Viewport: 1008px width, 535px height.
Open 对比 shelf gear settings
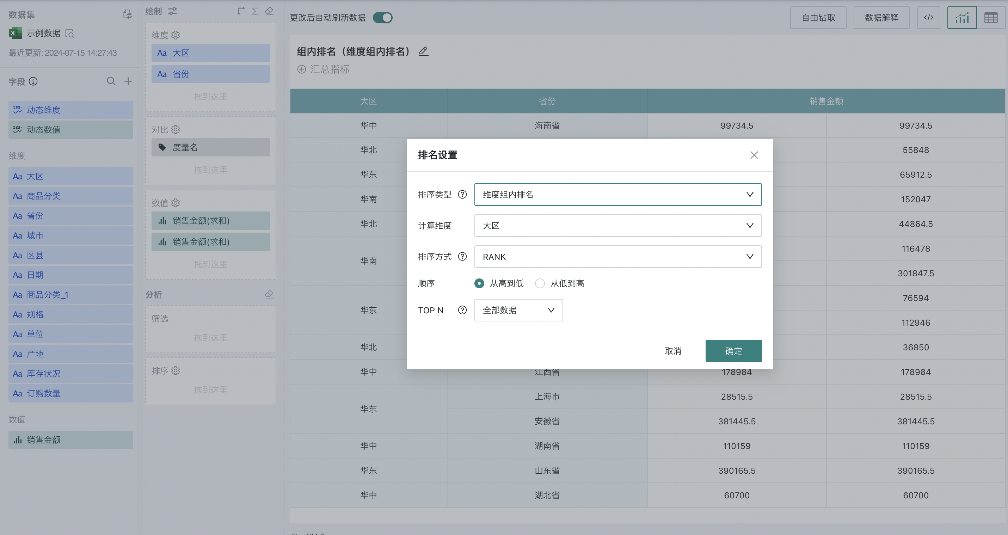tap(176, 129)
